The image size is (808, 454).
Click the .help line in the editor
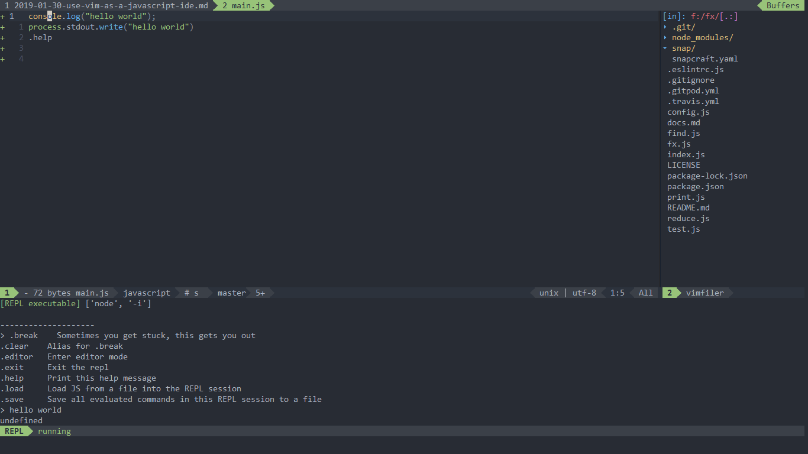(x=40, y=37)
